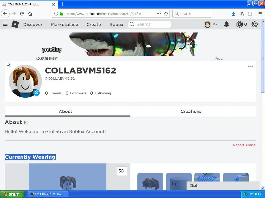This screenshot has width=265, height=198.
Task: Click the 'Hello! Welcome To Collabvm Roblox Account!' text
Action: [x=55, y=131]
